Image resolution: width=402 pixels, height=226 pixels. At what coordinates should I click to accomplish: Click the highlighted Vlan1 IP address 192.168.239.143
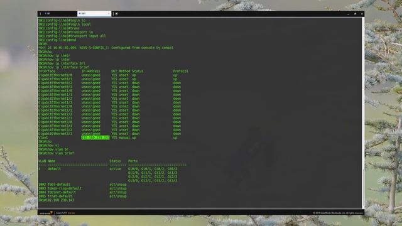pos(95,137)
